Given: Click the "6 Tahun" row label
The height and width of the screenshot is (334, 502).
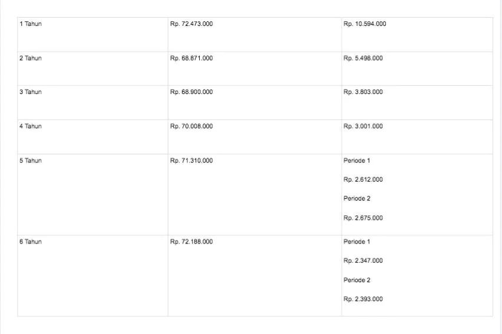Looking at the screenshot, I should [30, 242].
